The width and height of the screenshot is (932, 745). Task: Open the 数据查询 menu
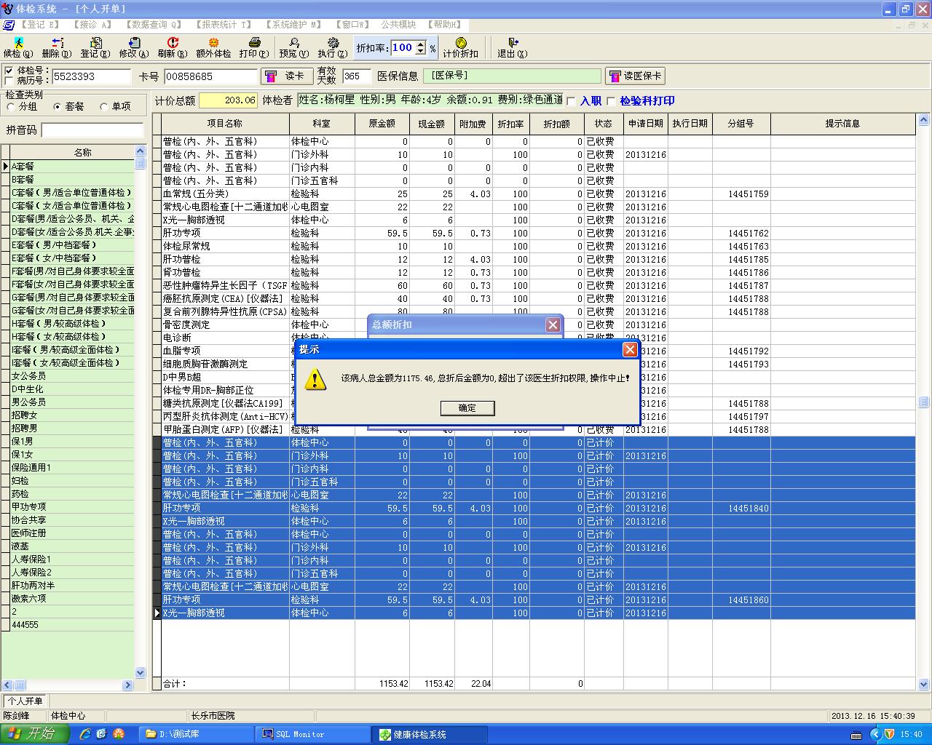154,25
